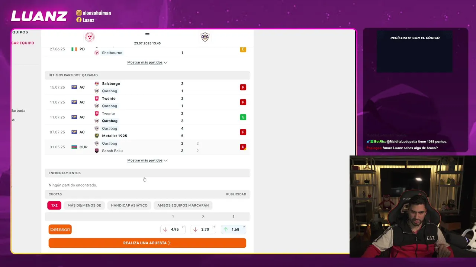The width and height of the screenshot is (476, 267).
Task: Click the Azerbaijan flag next to CUP
Action: (74, 147)
